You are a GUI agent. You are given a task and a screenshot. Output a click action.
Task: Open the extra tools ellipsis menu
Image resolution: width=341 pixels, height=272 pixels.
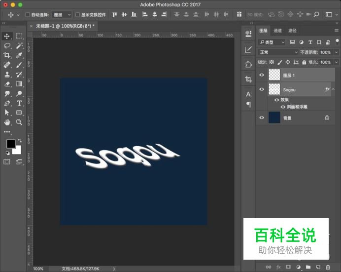pos(7,132)
